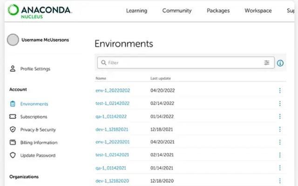The image size is (298, 186).
Task: Open the Learning menu
Action: 136,11
